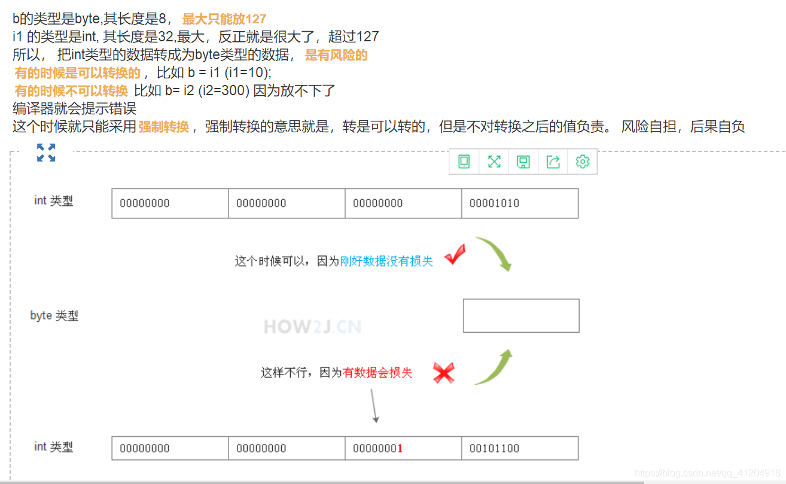786x484 pixels.
Task: Click the text 'i1 的类型是int'
Action: pos(56,36)
